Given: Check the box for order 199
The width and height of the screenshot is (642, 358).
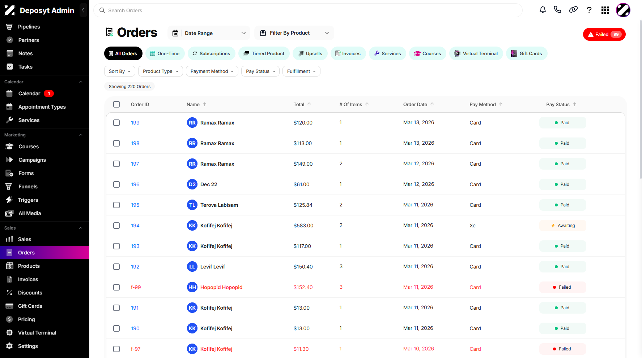Looking at the screenshot, I should click(116, 123).
